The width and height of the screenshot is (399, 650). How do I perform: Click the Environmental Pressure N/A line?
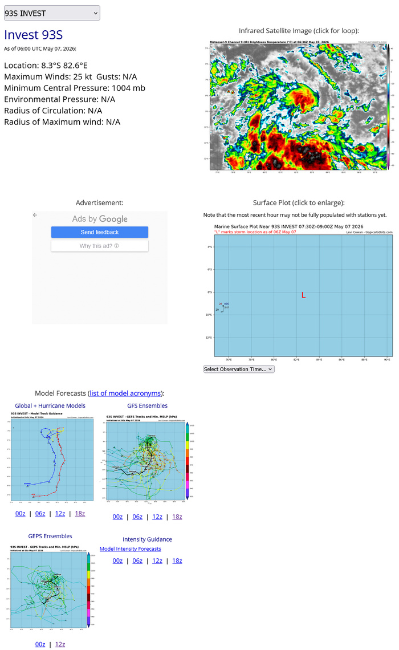coord(60,99)
